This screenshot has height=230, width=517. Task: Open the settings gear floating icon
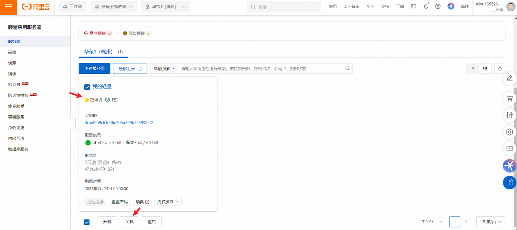coord(510,132)
